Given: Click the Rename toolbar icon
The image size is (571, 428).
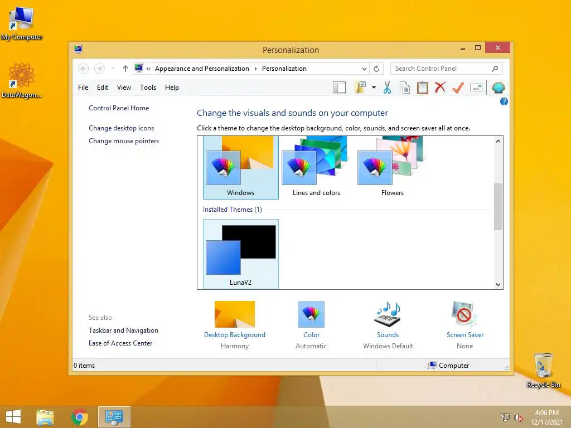Looking at the screenshot, I should [476, 87].
